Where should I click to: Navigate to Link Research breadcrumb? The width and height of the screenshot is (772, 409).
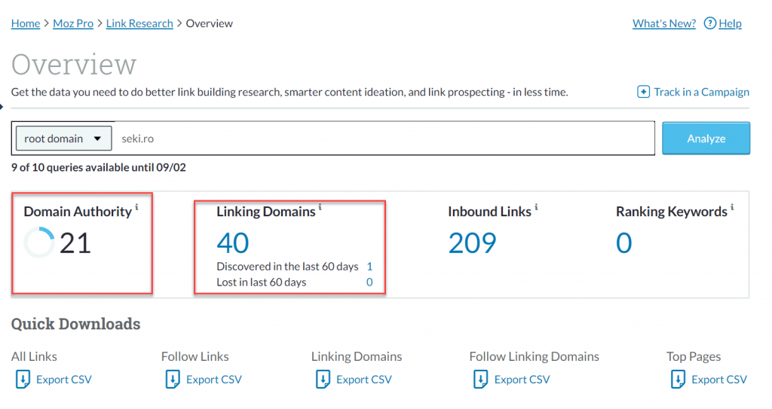coord(139,23)
